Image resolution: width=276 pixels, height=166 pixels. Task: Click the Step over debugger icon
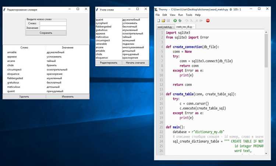coord(187,21)
